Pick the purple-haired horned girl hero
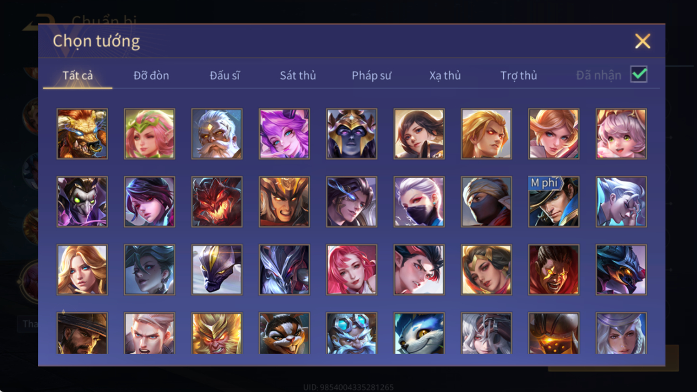Screen dimensions: 697x392 point(284,134)
